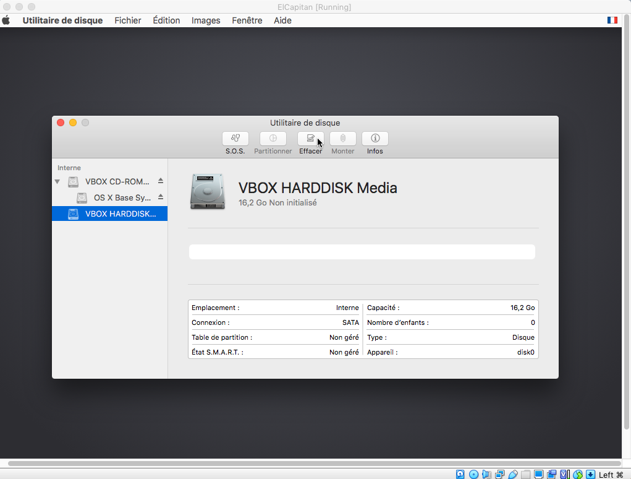The width and height of the screenshot is (631, 479).
Task: Open Infos for the selected disk
Action: 375,139
